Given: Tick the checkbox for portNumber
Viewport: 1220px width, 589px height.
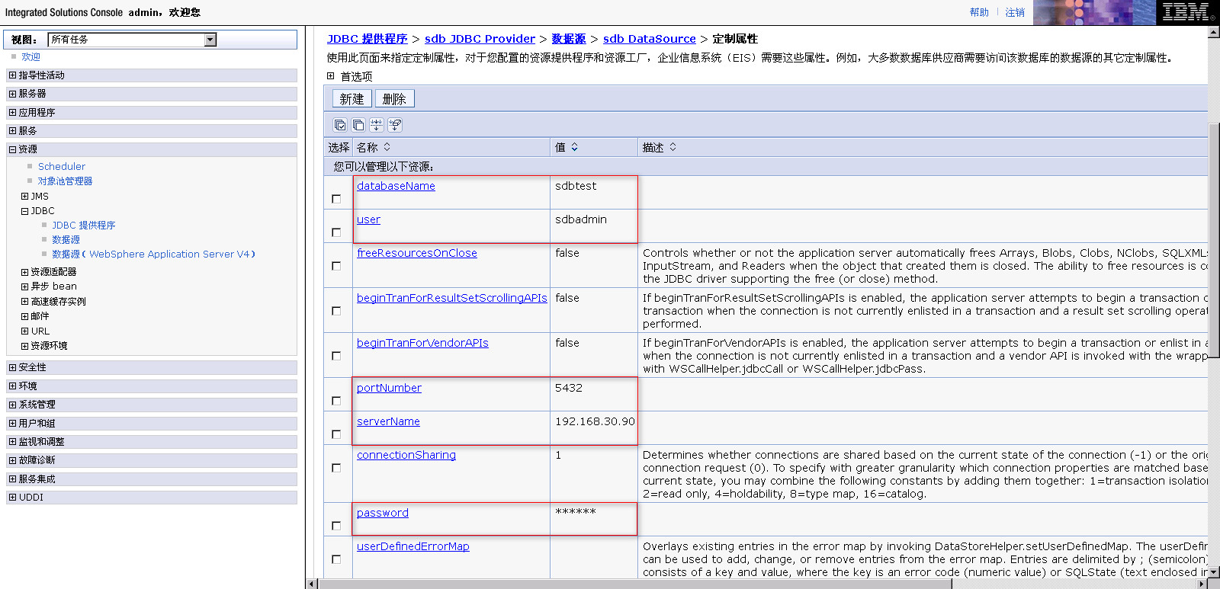Looking at the screenshot, I should click(336, 401).
